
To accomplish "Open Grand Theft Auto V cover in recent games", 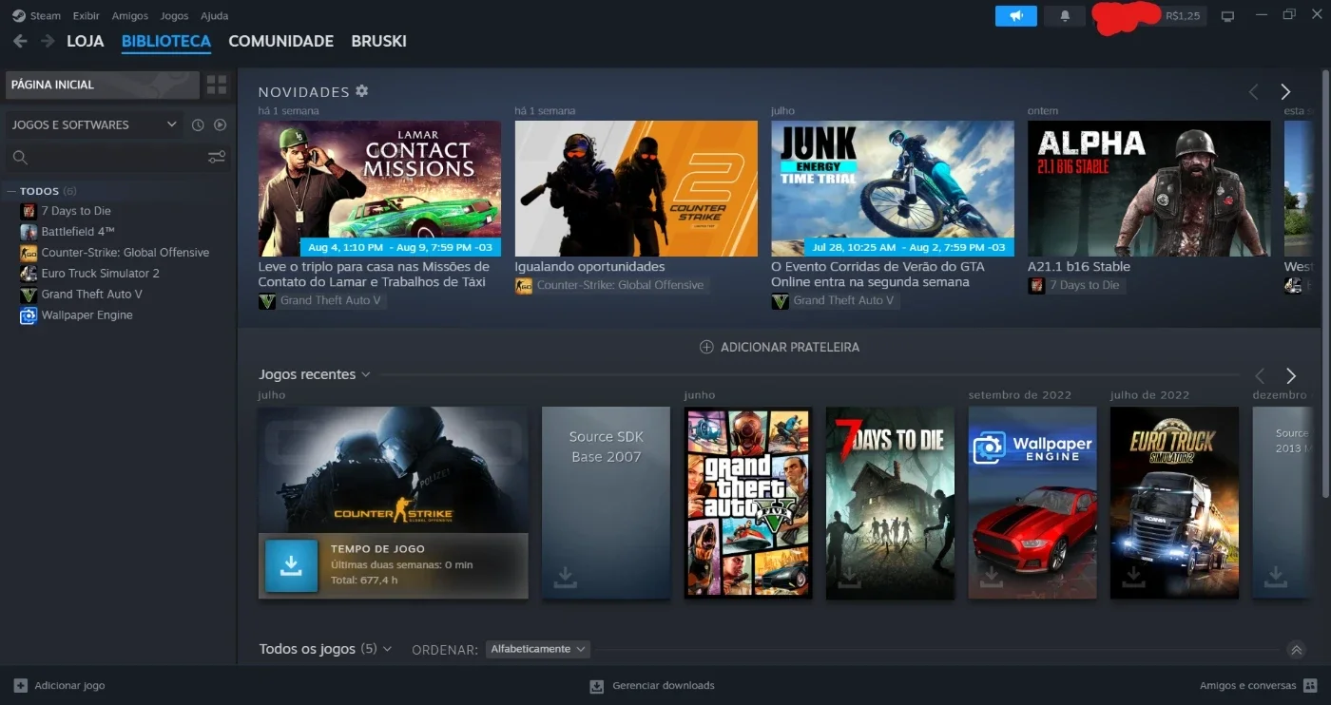I will (748, 503).
